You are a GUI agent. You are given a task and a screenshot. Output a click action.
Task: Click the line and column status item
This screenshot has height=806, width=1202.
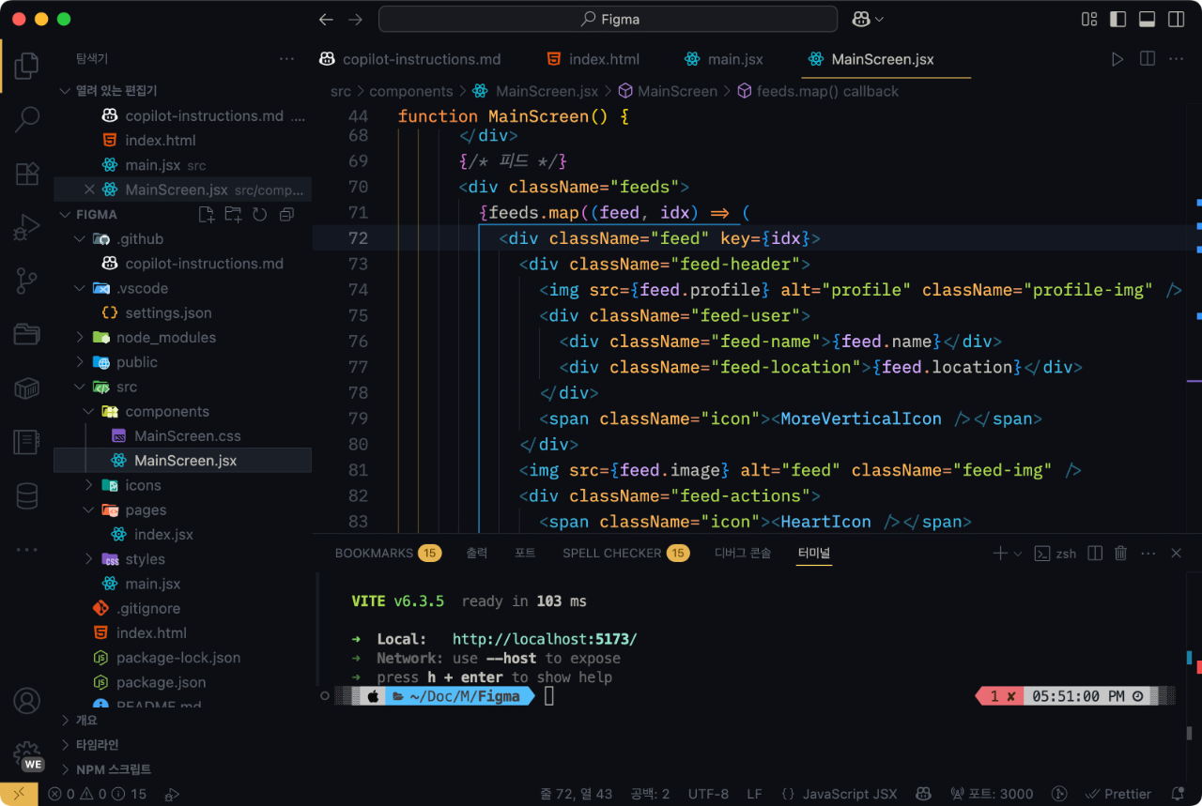(576, 794)
